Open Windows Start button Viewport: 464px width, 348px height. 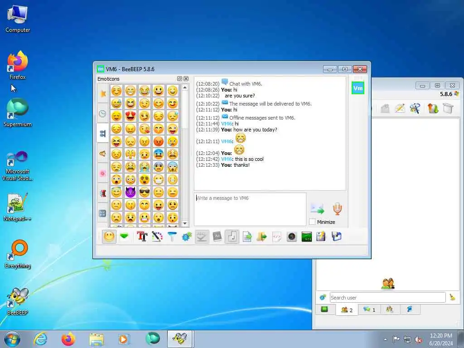click(12, 339)
